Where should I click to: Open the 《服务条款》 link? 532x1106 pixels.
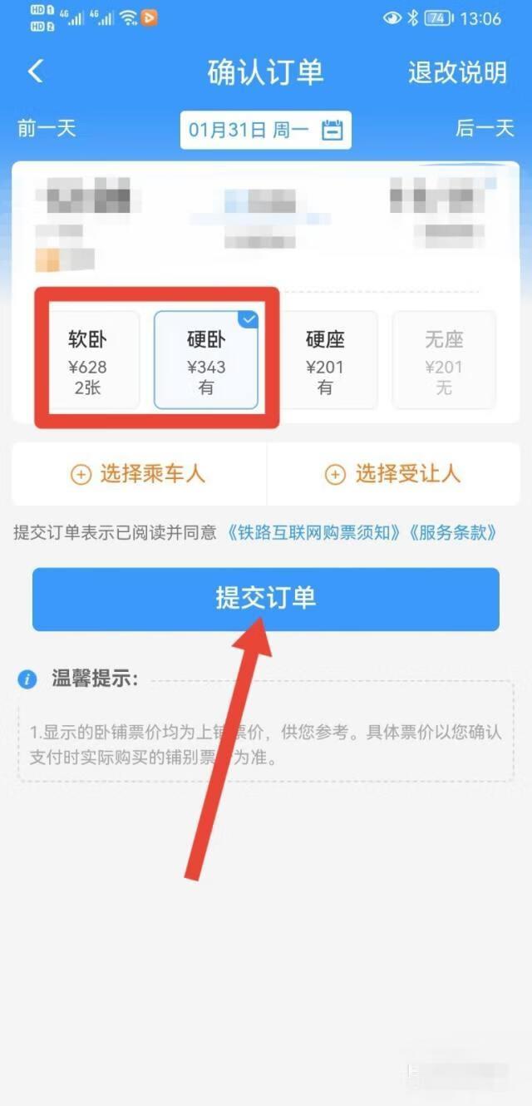click(456, 532)
